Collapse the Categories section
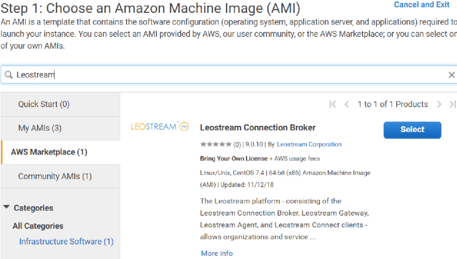The image size is (457, 259). click(x=6, y=207)
